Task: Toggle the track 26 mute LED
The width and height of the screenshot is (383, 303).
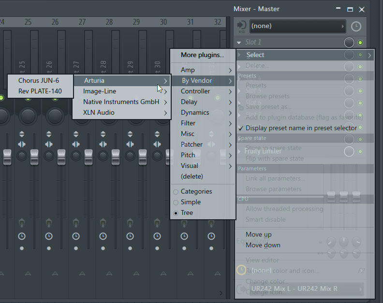Action: (x=55, y=99)
